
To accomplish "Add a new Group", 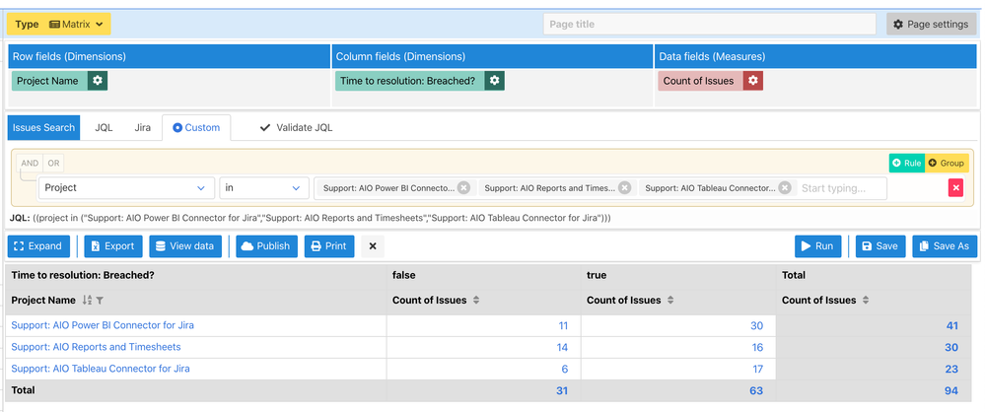I will 947,164.
